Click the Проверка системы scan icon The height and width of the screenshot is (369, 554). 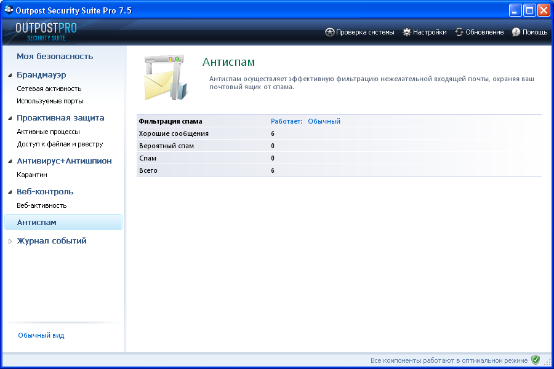point(329,32)
